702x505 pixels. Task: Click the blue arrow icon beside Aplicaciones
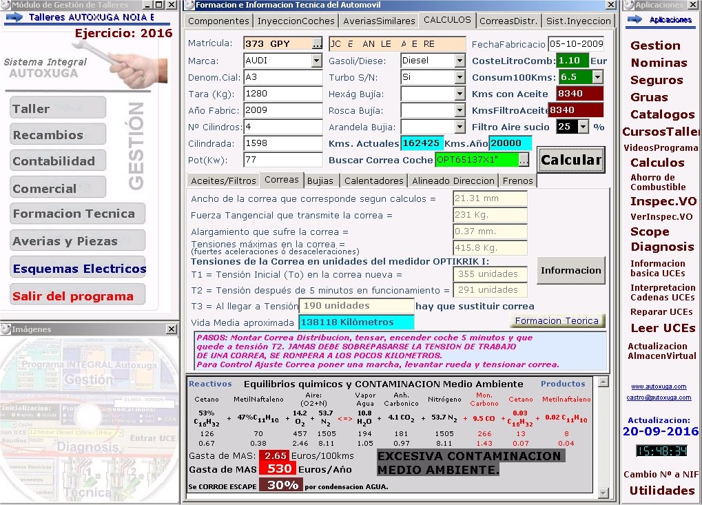(x=634, y=19)
